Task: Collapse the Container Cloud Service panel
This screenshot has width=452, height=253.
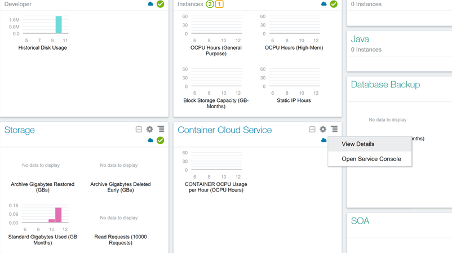Action: [312, 130]
